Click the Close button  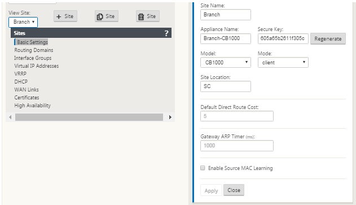pos(234,190)
